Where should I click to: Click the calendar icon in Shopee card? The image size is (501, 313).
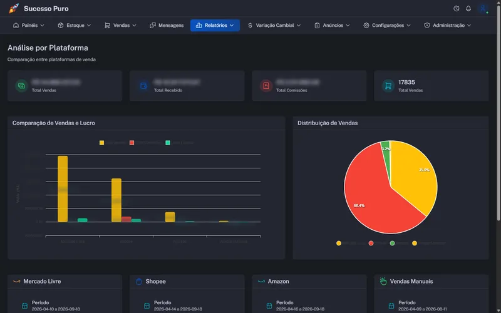(x=147, y=305)
